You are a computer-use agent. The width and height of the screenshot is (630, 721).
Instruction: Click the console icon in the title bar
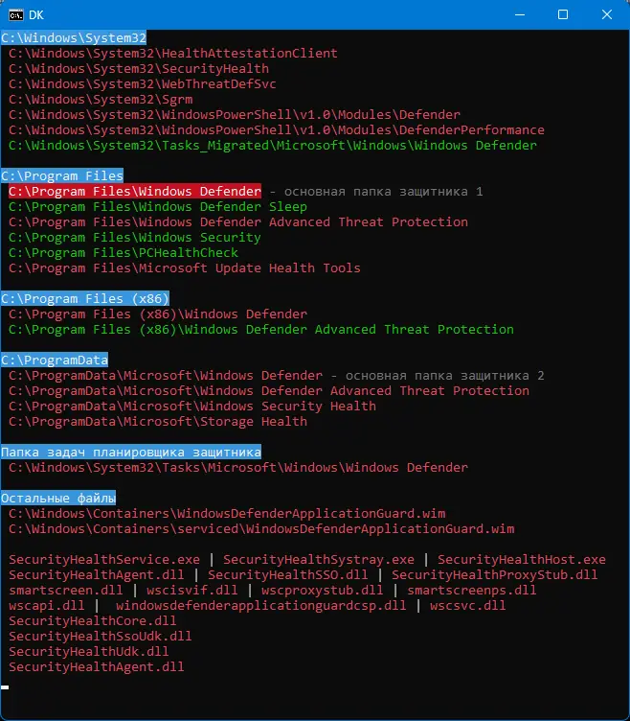(x=15, y=15)
